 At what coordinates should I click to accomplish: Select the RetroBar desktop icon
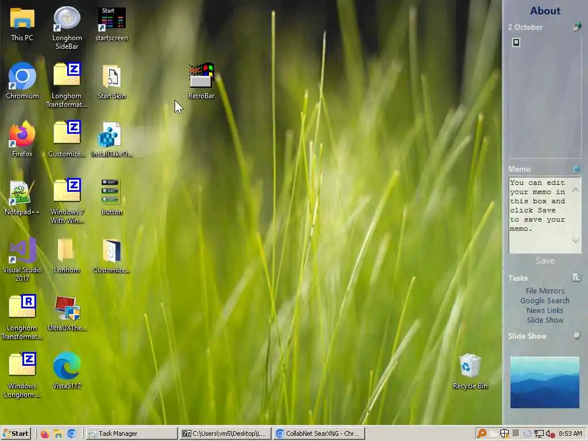(x=202, y=82)
